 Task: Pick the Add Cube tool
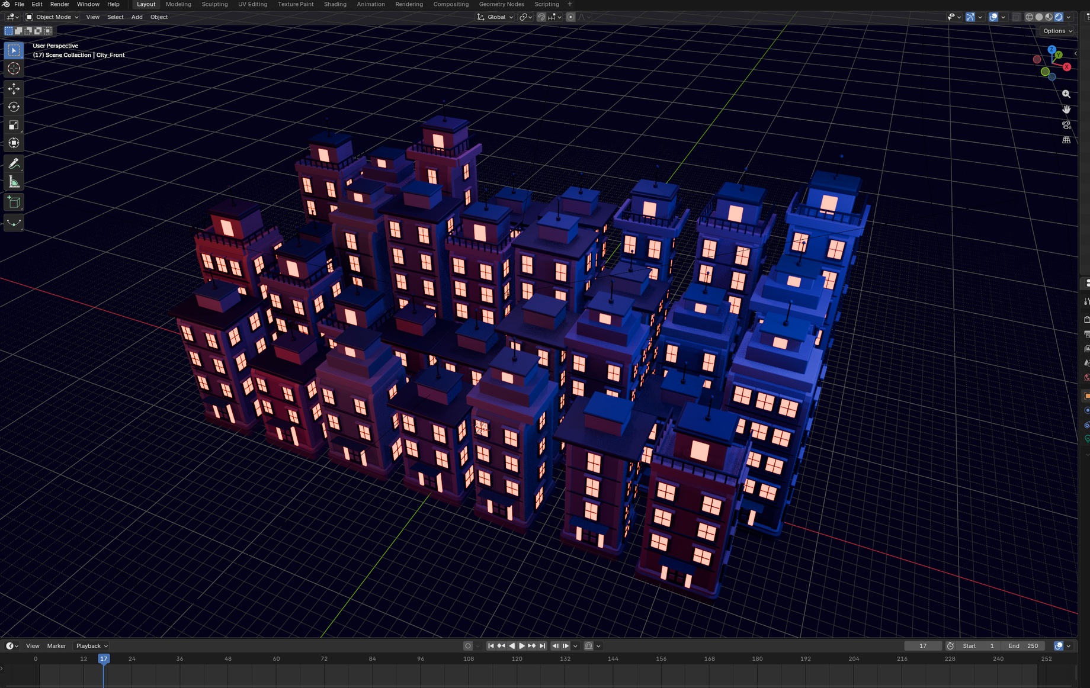[x=14, y=202]
